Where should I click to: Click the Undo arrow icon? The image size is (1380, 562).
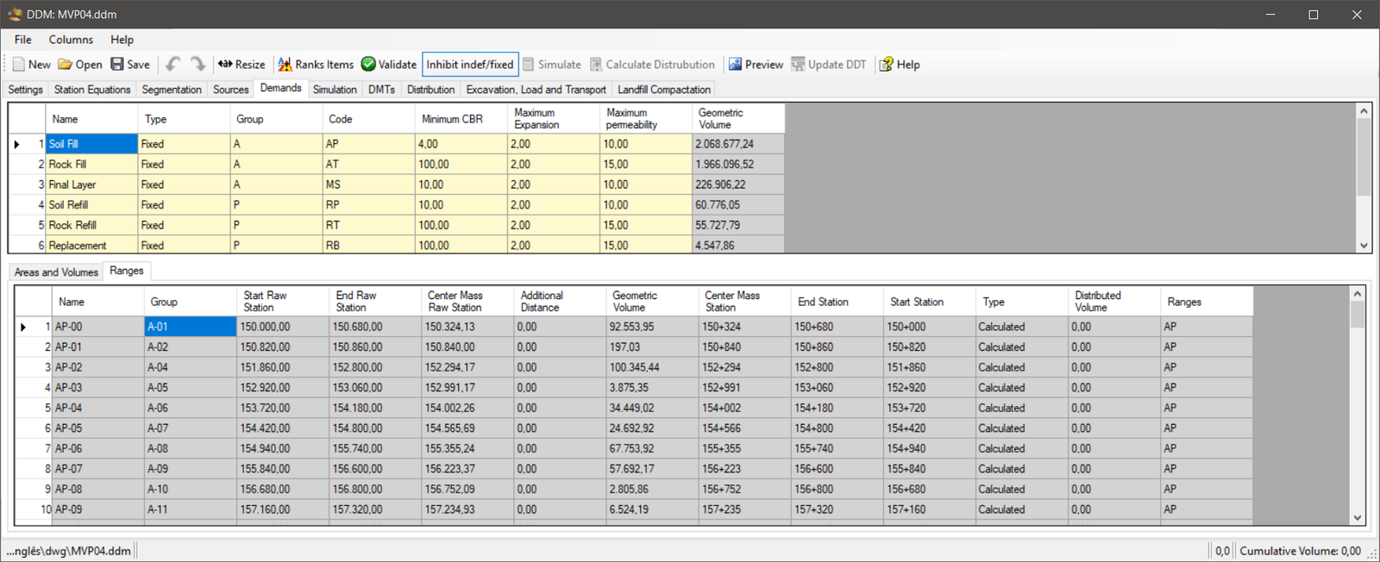pos(172,65)
